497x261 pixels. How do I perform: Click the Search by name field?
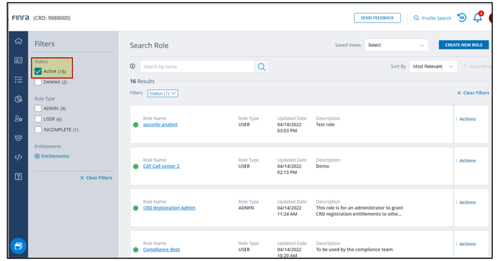196,67
